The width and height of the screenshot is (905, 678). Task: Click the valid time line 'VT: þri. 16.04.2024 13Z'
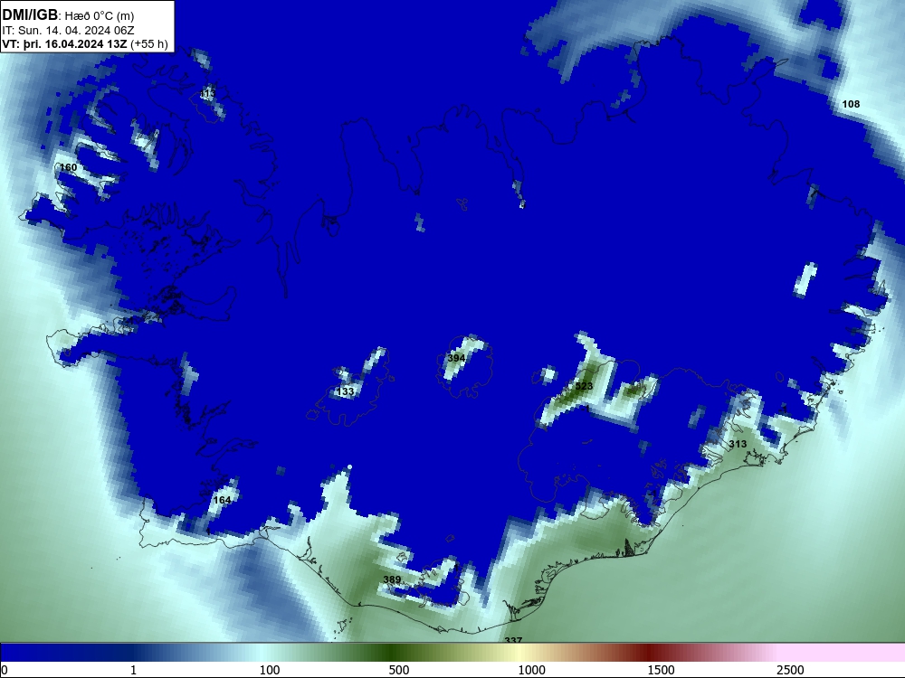tap(64, 44)
